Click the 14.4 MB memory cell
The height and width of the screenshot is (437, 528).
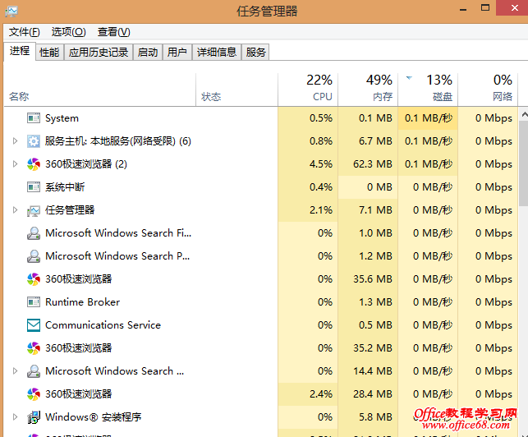click(368, 371)
